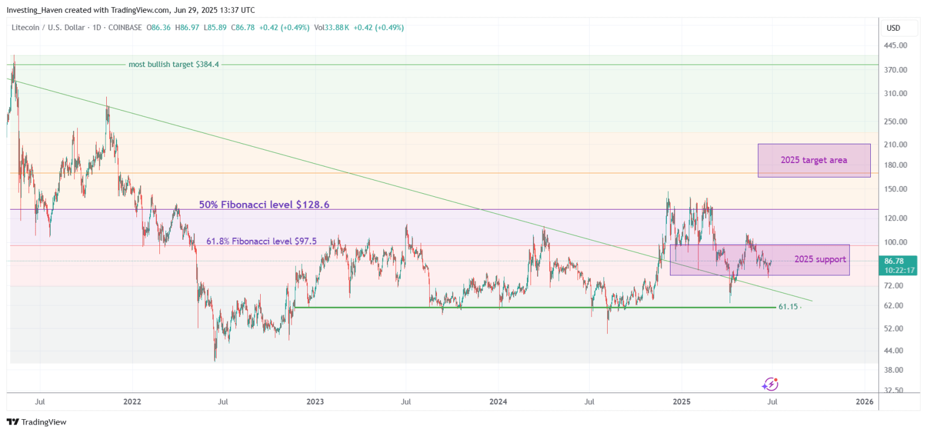Open the AI insights icon near the chart bottom
This screenshot has width=927, height=433.
[771, 385]
